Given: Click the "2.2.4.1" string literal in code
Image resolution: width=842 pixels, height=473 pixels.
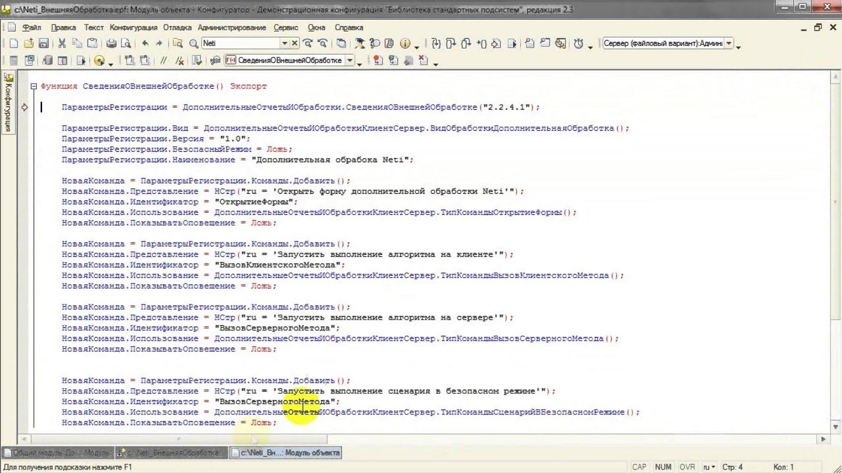Looking at the screenshot, I should click(x=505, y=107).
